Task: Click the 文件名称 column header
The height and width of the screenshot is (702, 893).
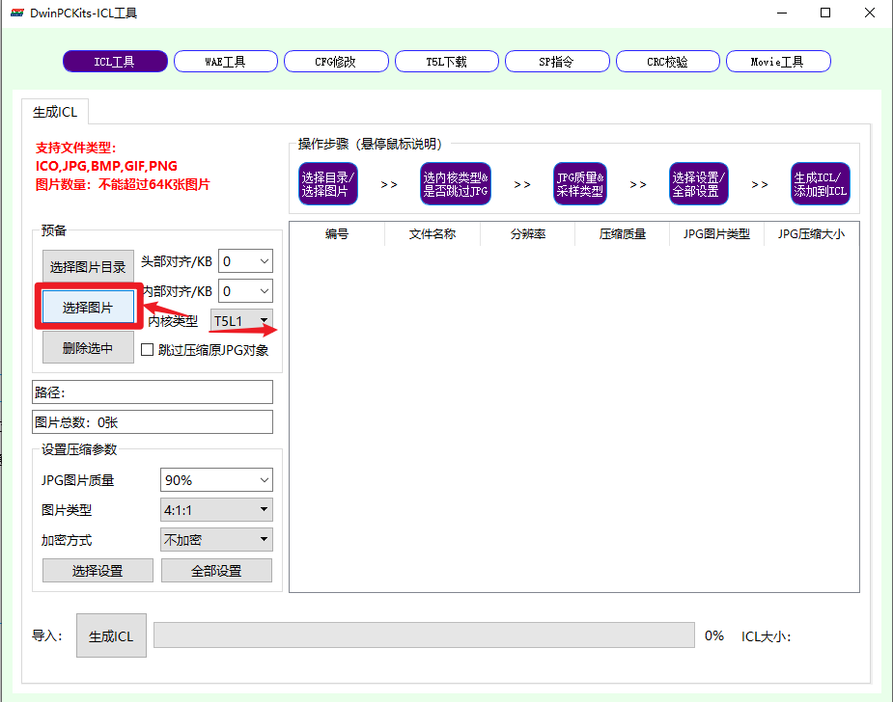Action: (x=433, y=233)
